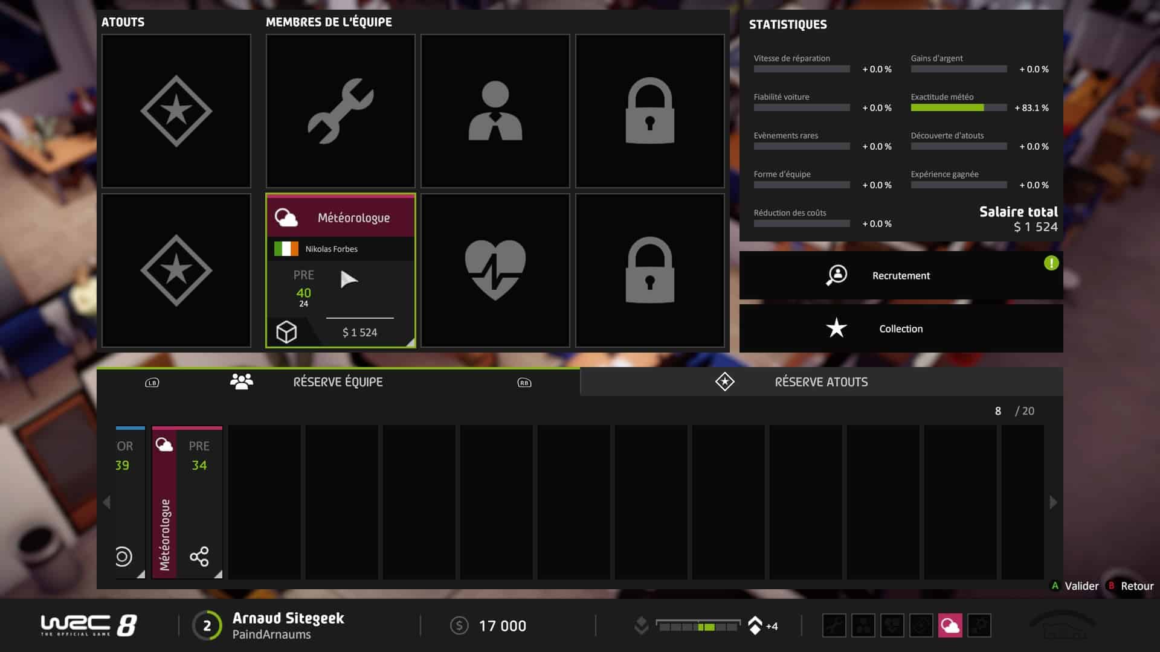
Task: Click the top star-diamond Atouts slot
Action: click(176, 111)
